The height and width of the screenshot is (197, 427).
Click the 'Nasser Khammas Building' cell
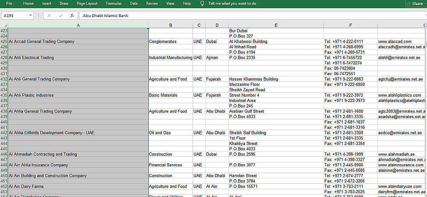[x=276, y=79]
